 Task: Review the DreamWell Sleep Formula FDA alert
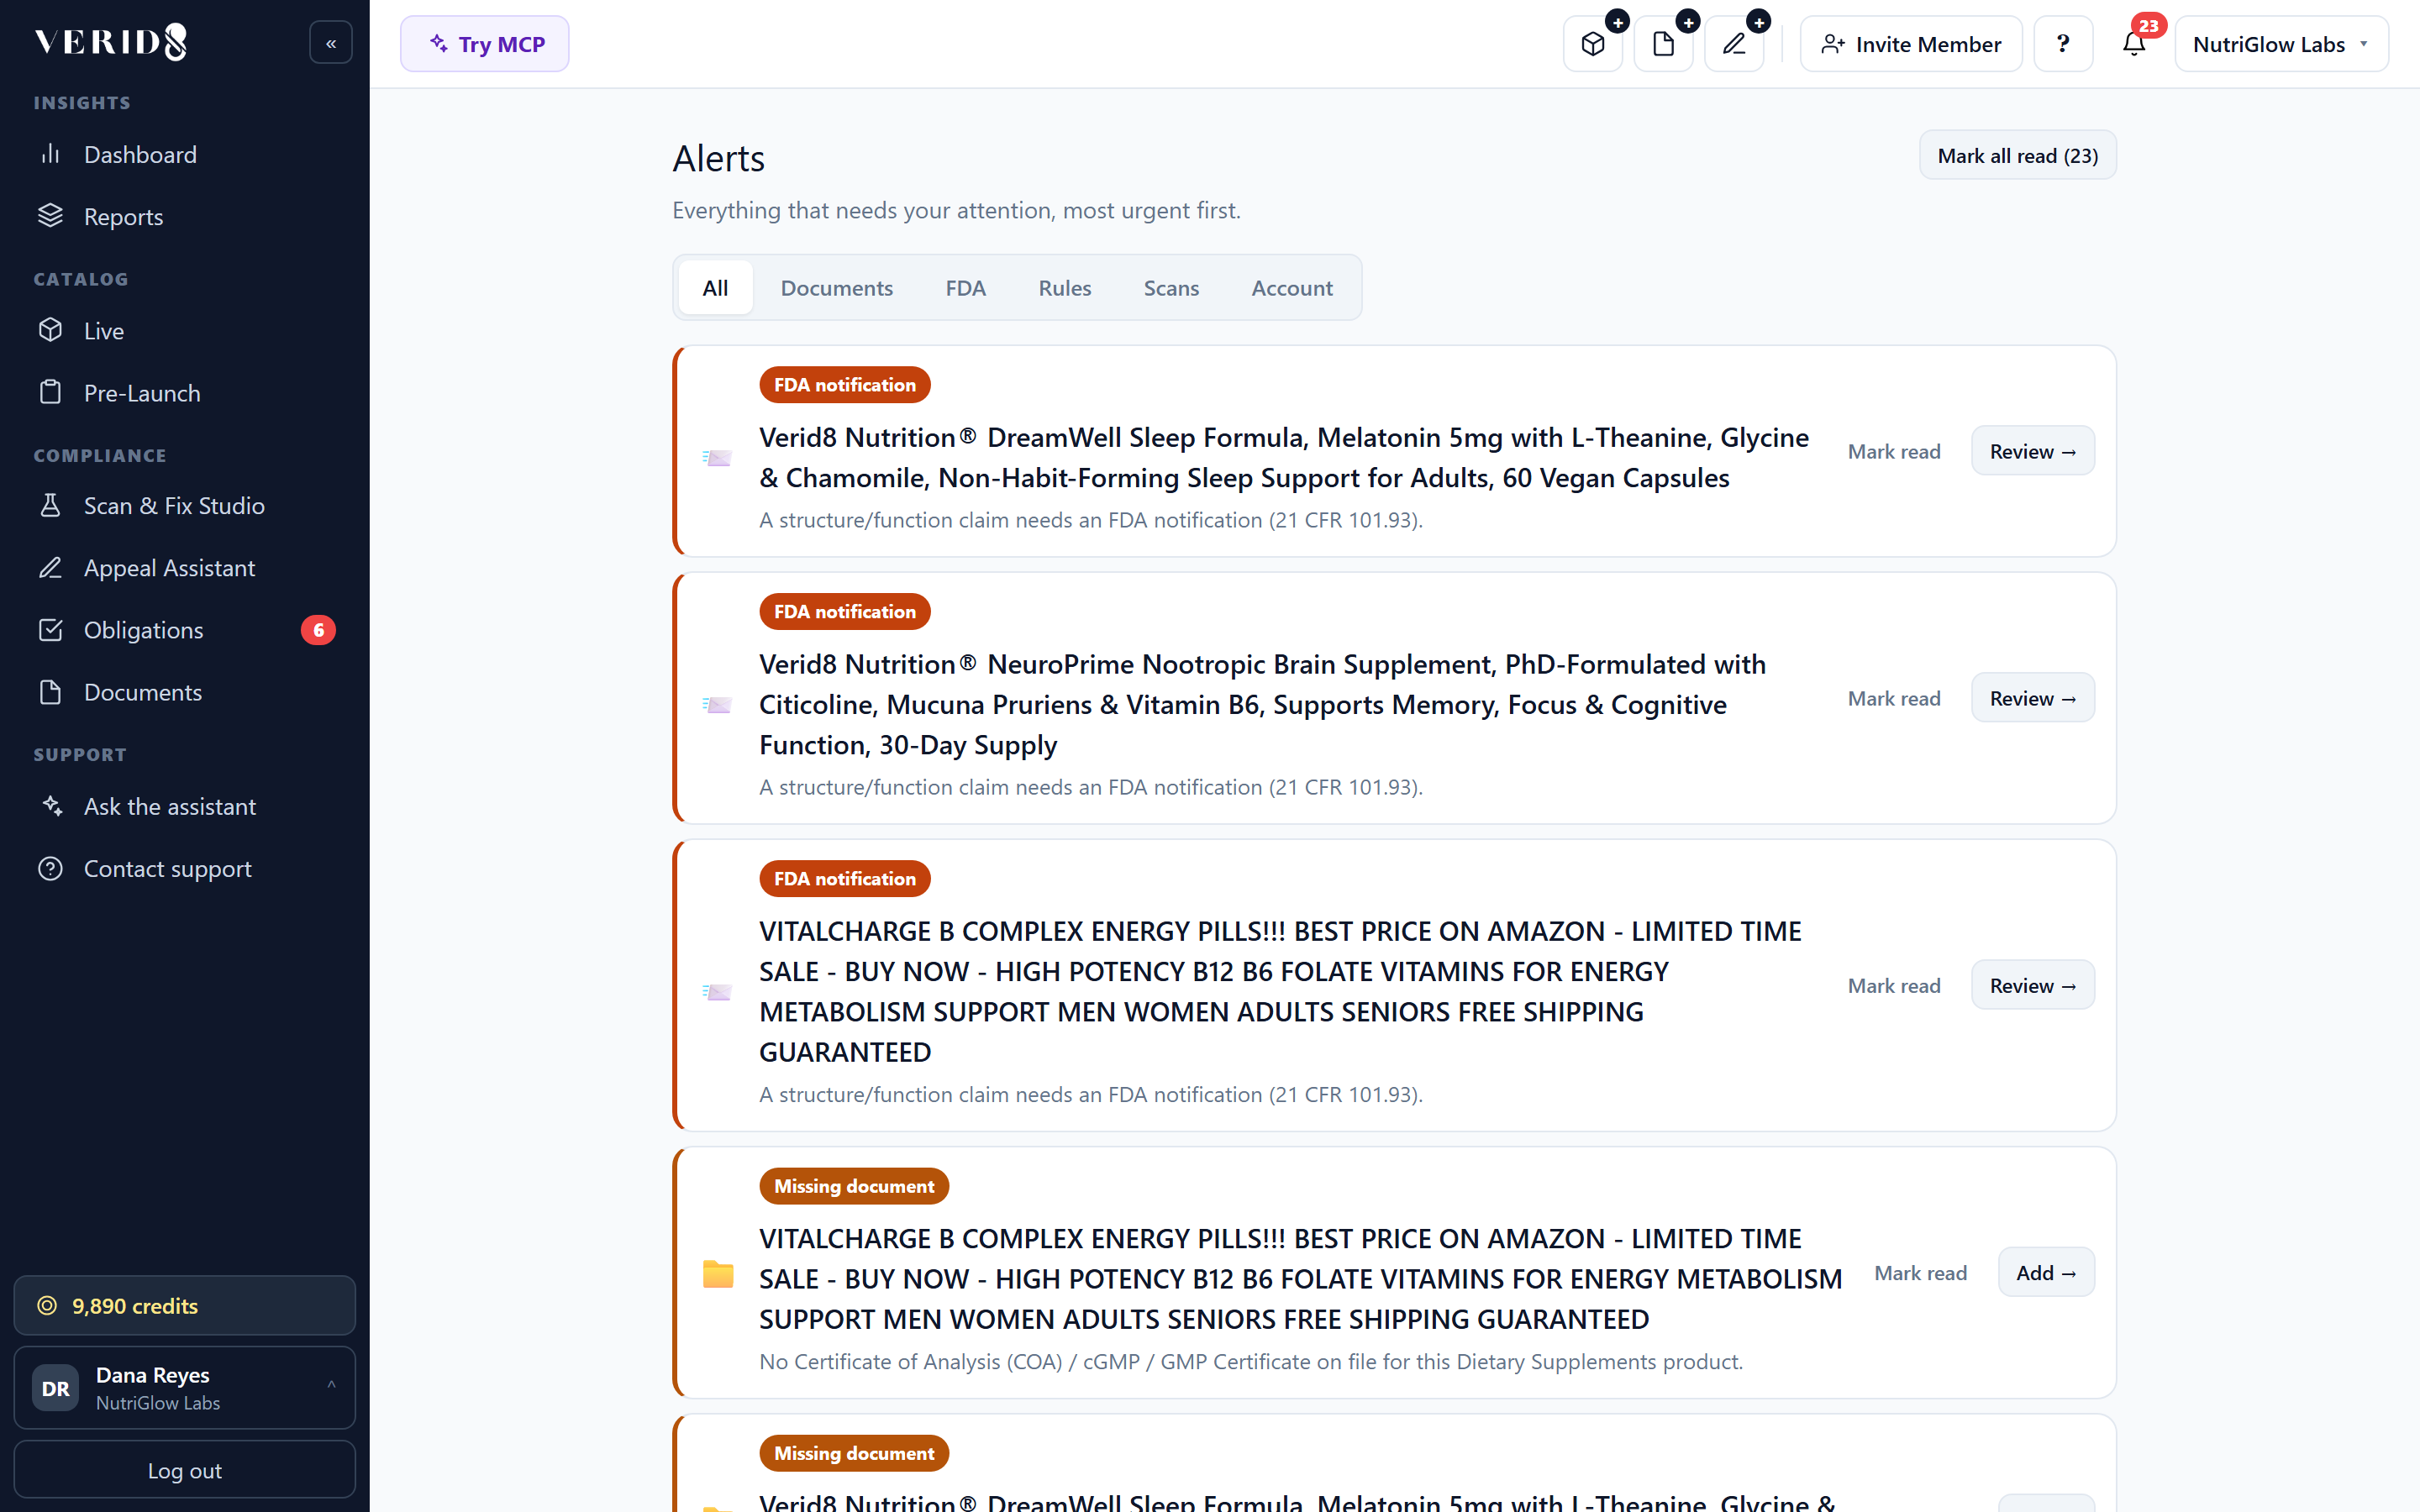click(2032, 451)
